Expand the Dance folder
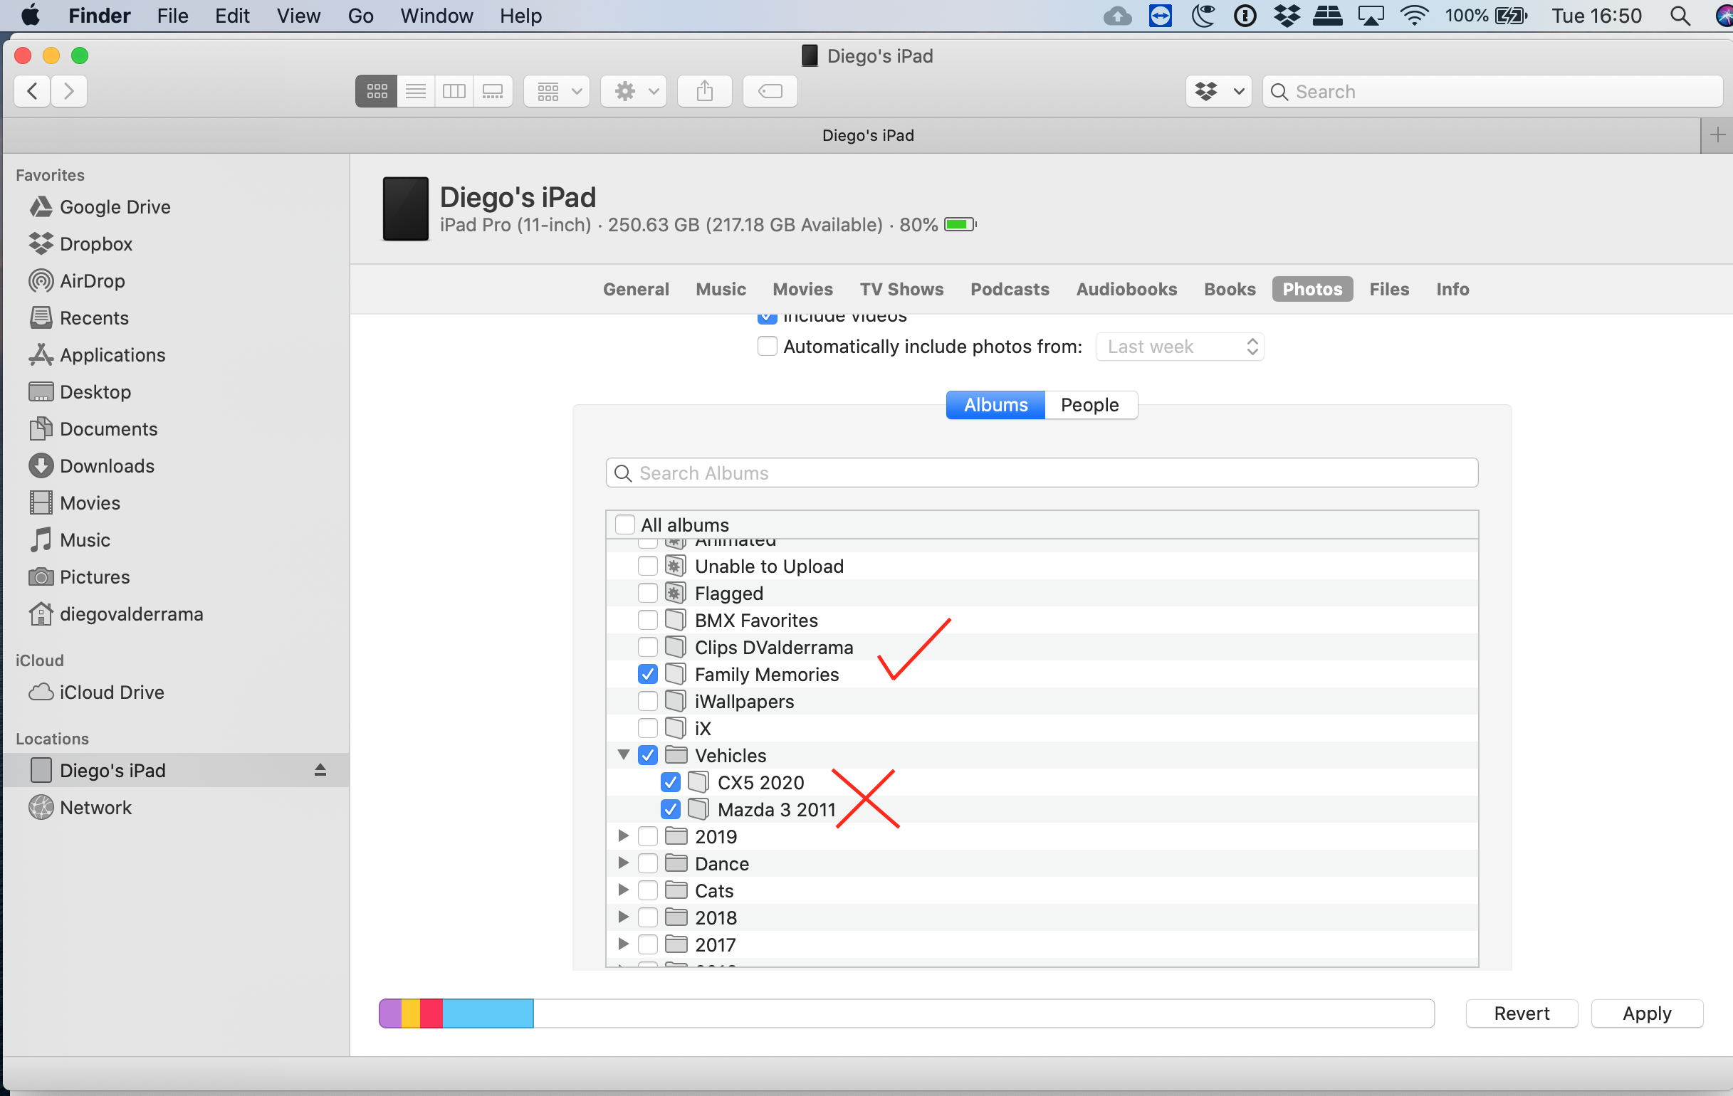Image resolution: width=1733 pixels, height=1096 pixels. 623,863
